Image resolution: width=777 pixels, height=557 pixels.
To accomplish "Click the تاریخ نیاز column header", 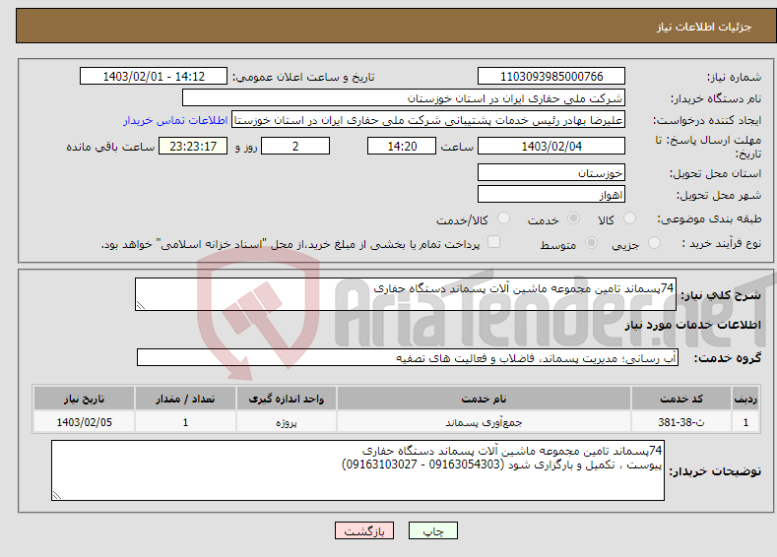I will pyautogui.click(x=85, y=399).
